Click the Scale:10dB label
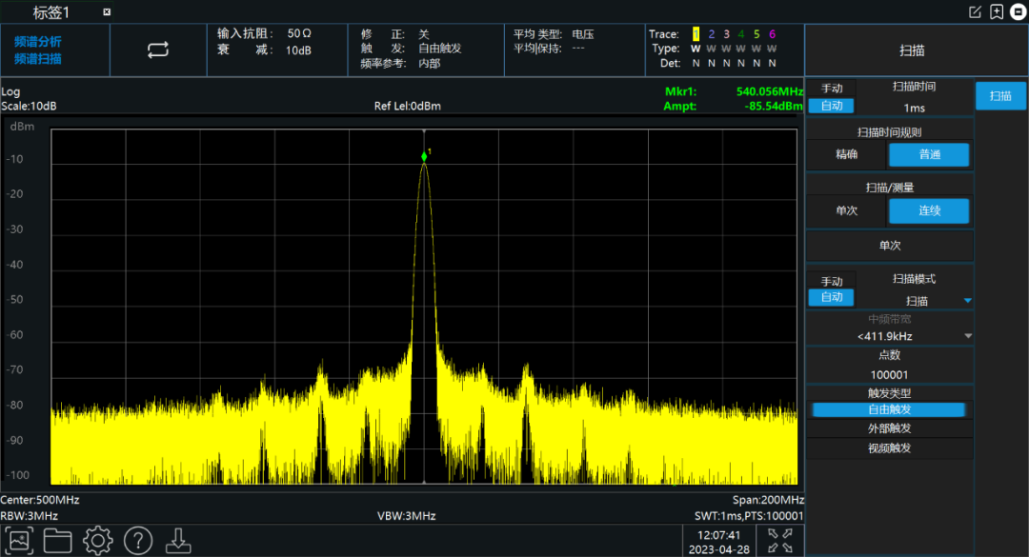The width and height of the screenshot is (1029, 557). [29, 107]
